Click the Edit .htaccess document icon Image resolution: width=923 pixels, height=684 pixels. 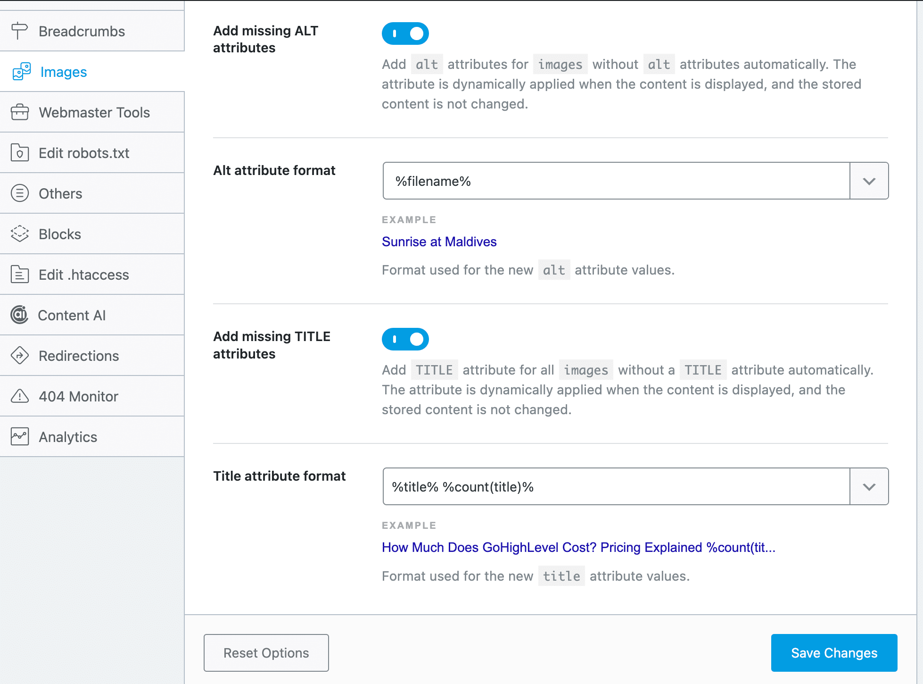click(x=19, y=275)
